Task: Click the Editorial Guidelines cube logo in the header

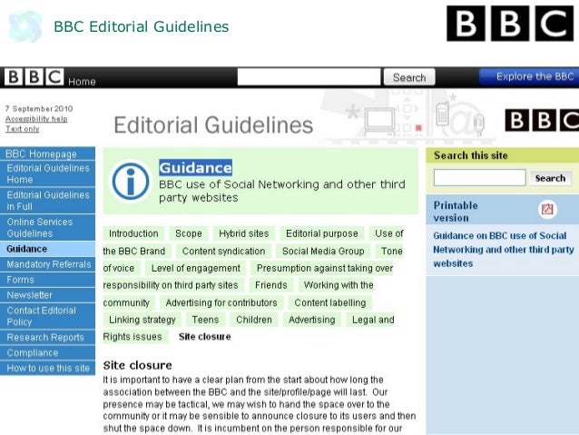Action: pos(25,25)
